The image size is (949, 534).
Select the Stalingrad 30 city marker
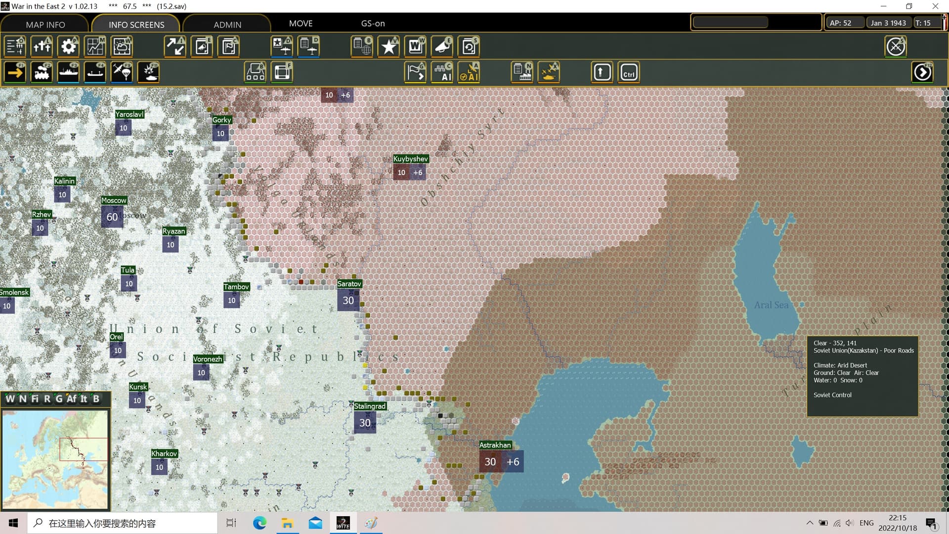coord(365,423)
